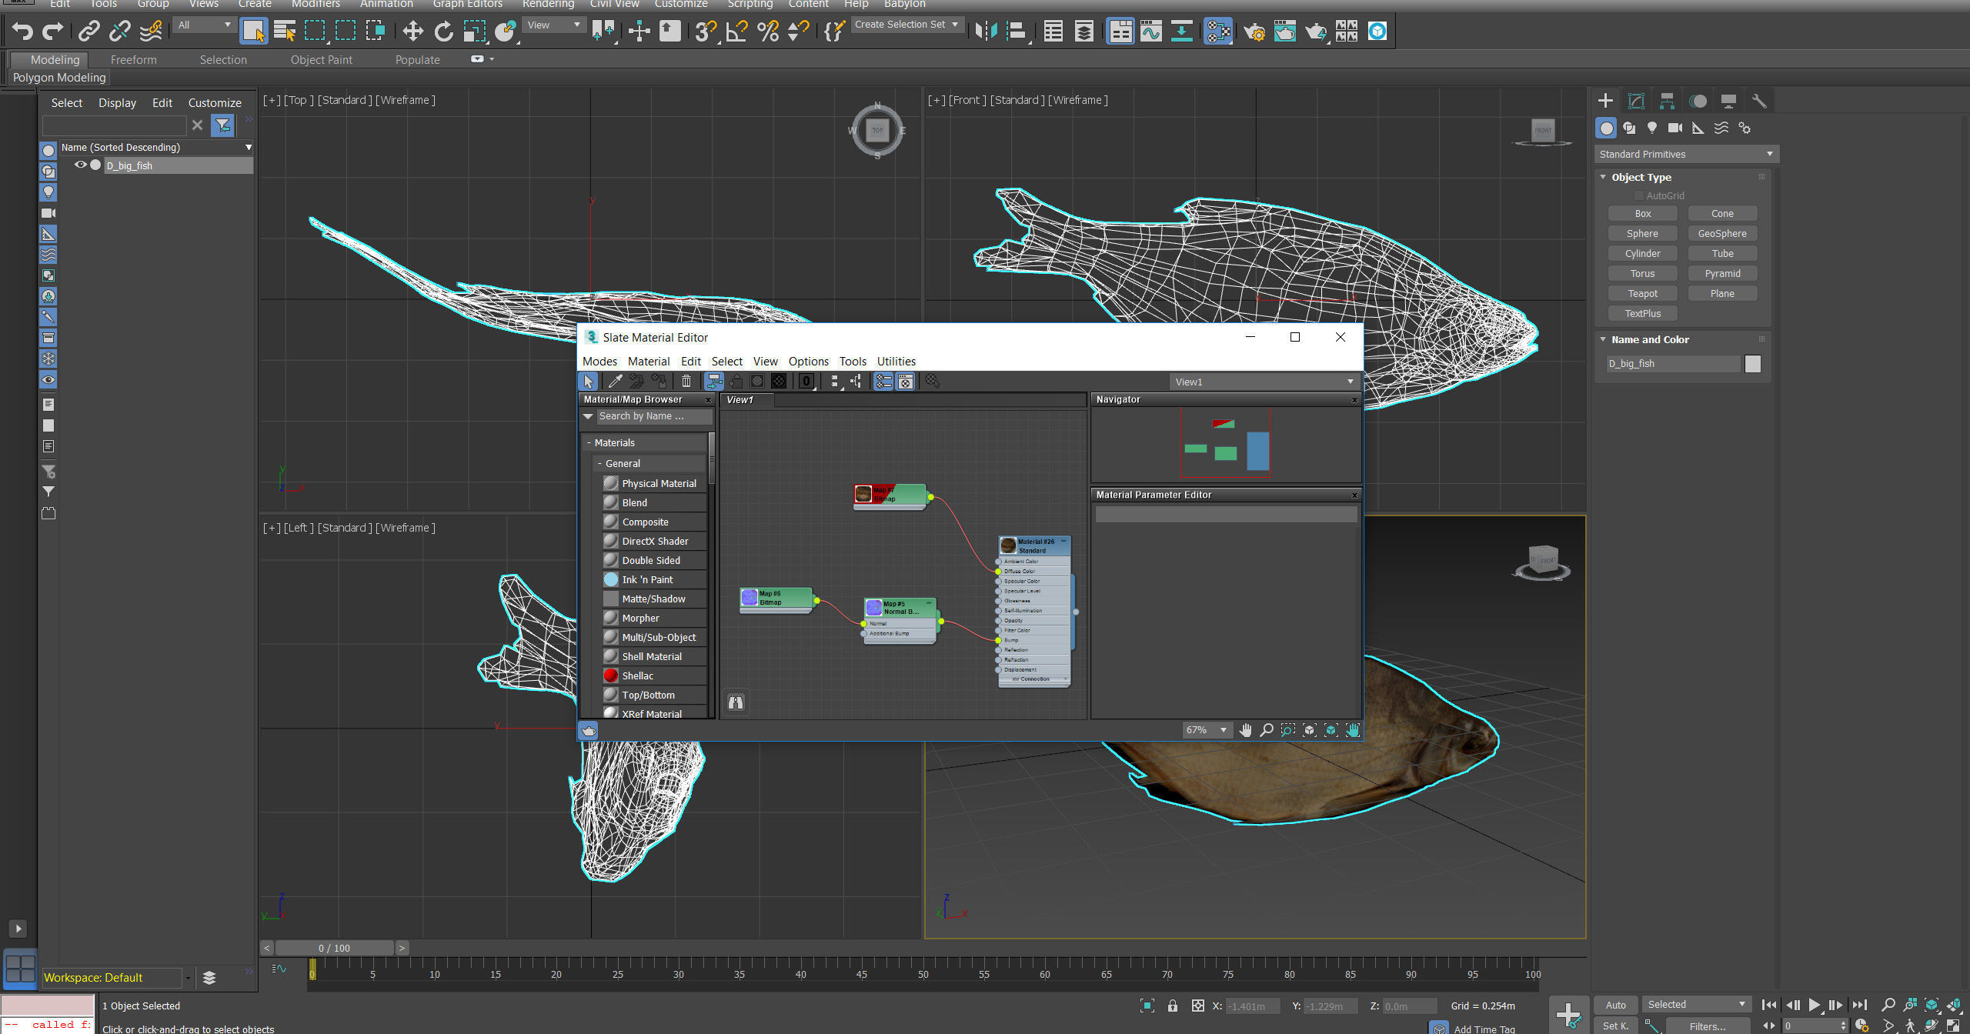Click the Rendered Frame Window icon
Image resolution: width=1970 pixels, height=1034 pixels.
(1285, 32)
